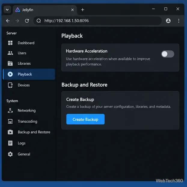
Task: Open General settings in the sidebar
Action: 29,154
